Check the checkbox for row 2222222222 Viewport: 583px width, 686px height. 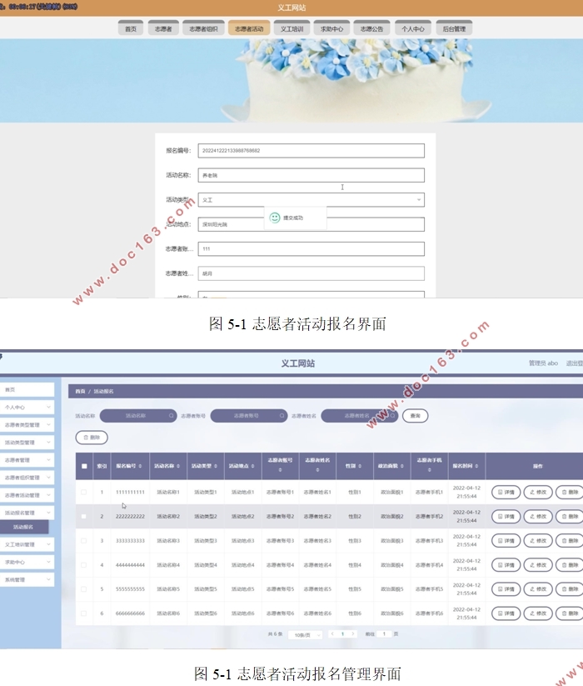click(x=84, y=516)
